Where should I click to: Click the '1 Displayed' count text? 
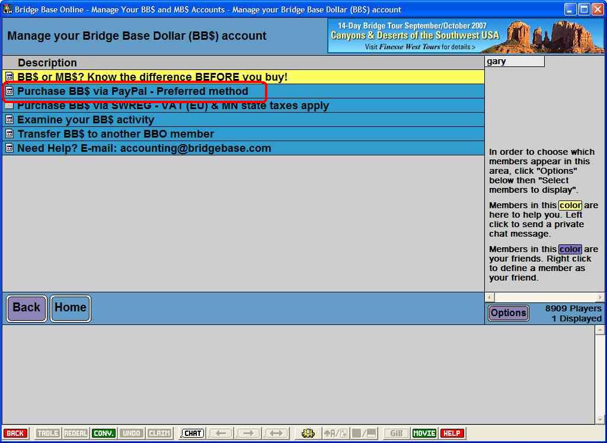tap(576, 318)
